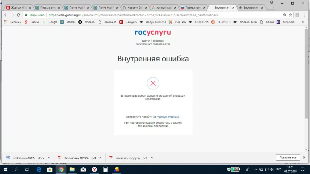Open the ЦОКО bookmark

(267, 22)
